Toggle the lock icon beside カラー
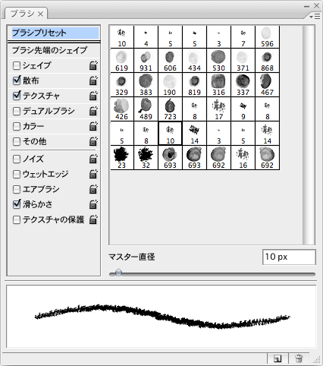This screenshot has width=323, height=366. click(93, 126)
